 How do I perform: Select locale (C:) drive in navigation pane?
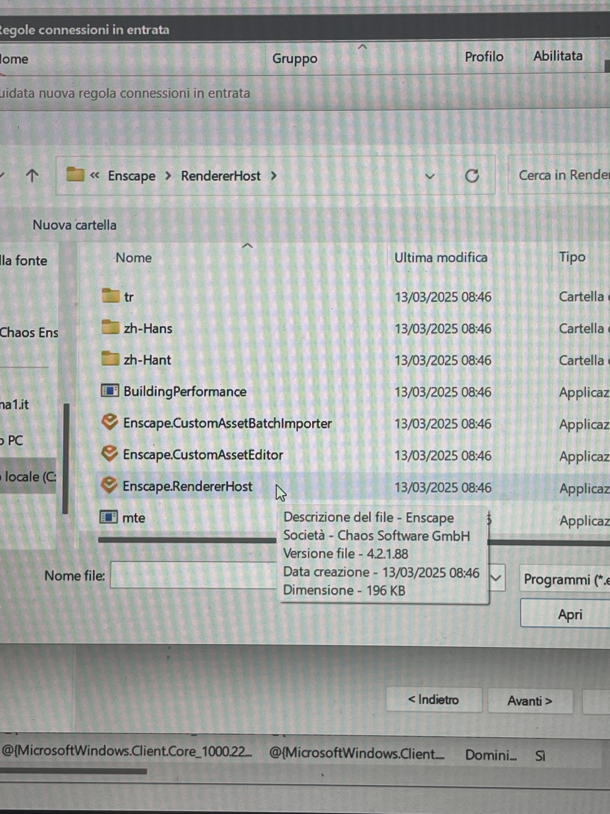28,477
